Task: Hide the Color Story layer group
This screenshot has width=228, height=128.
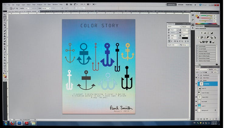Action: [x=196, y=78]
